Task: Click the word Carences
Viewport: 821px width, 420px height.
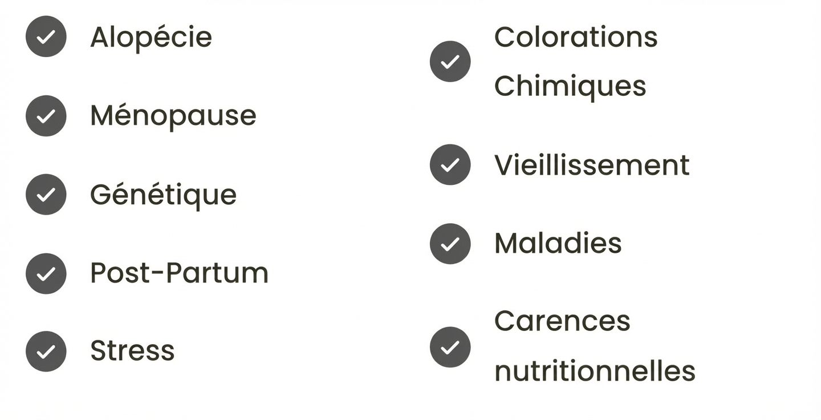Action: pyautogui.click(x=562, y=321)
